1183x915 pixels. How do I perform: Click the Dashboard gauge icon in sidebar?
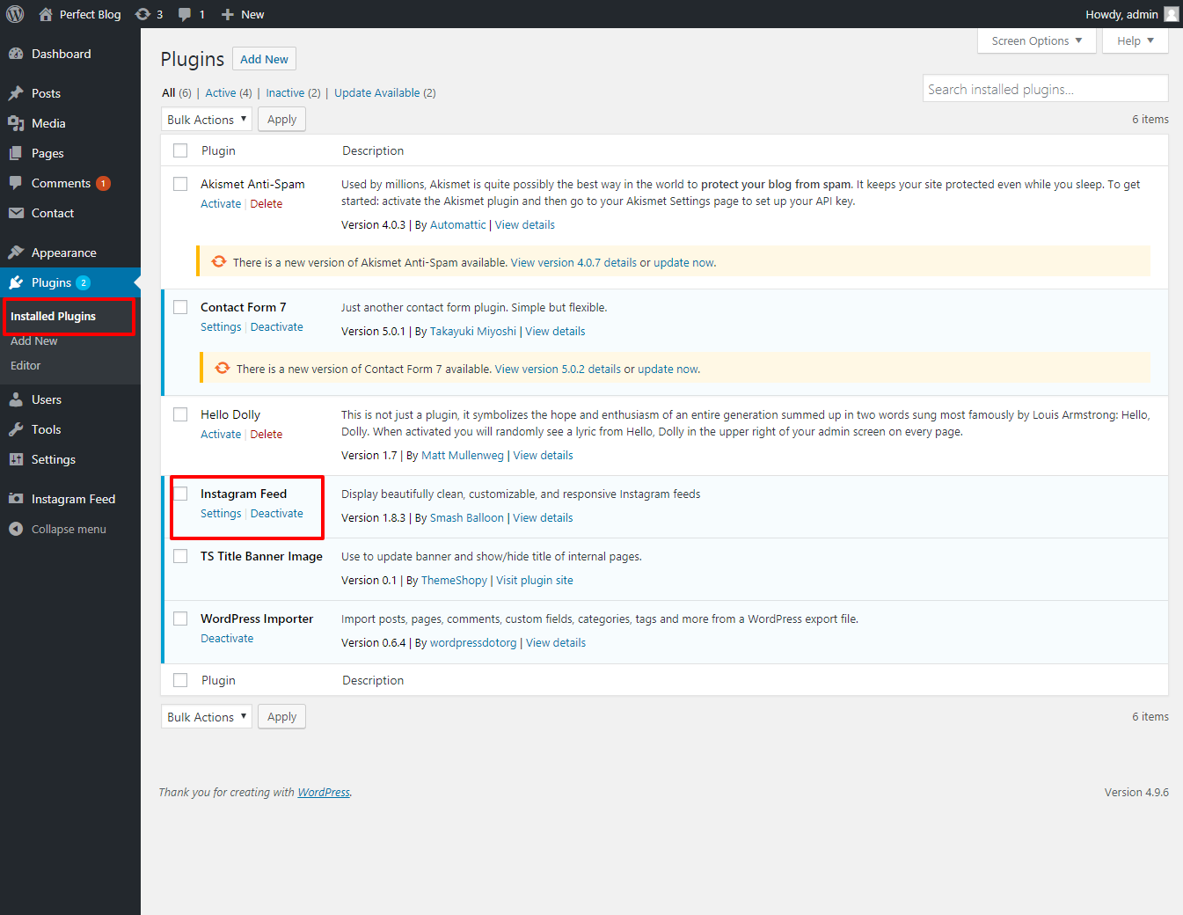16,54
